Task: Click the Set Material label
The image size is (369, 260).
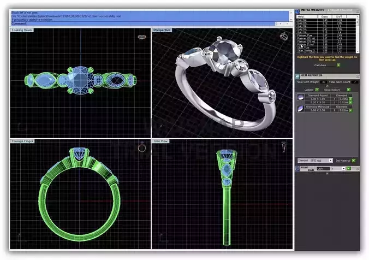Action: pyautogui.click(x=343, y=161)
